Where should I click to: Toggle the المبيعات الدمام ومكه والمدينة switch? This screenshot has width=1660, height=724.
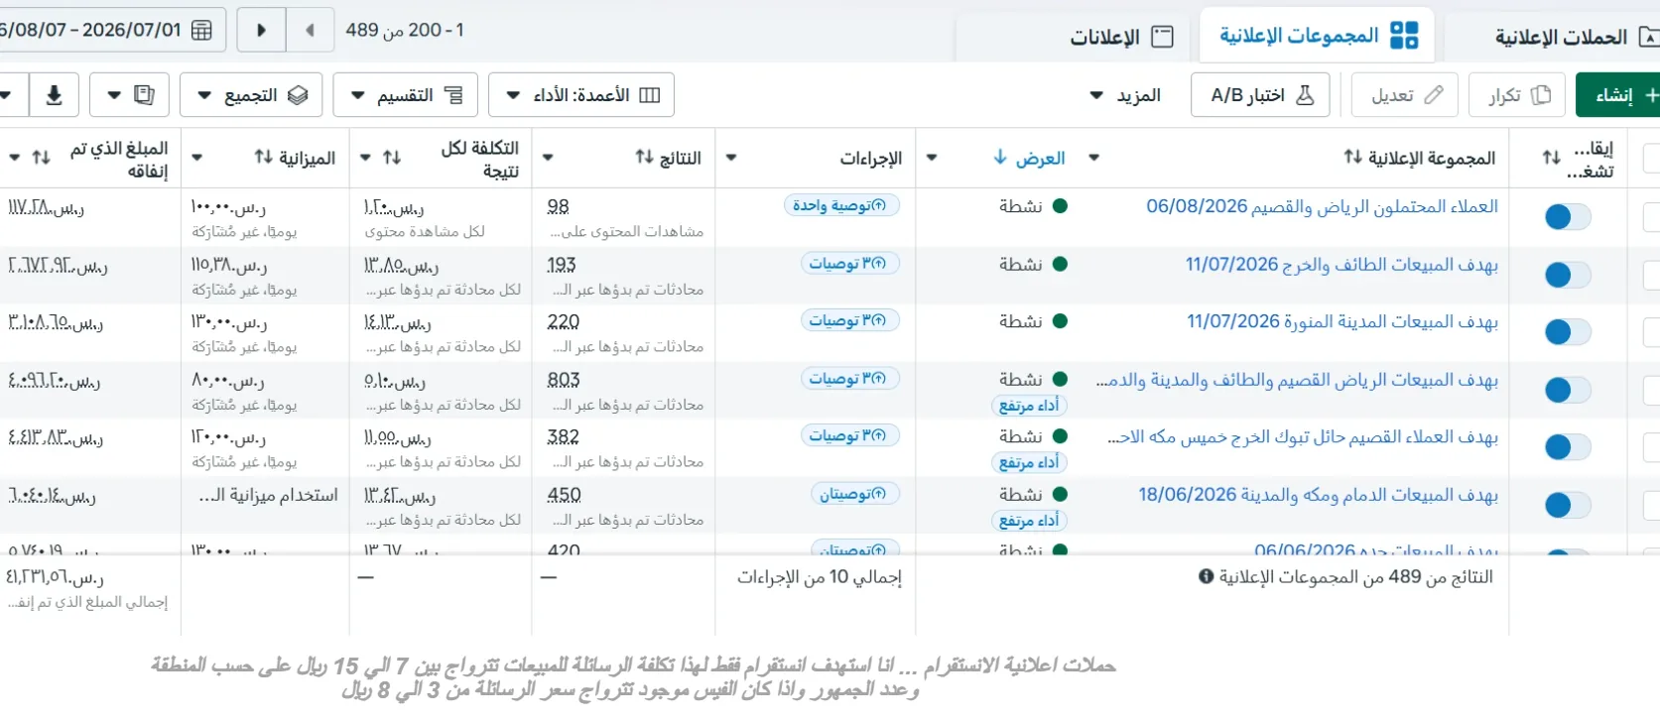1568,505
